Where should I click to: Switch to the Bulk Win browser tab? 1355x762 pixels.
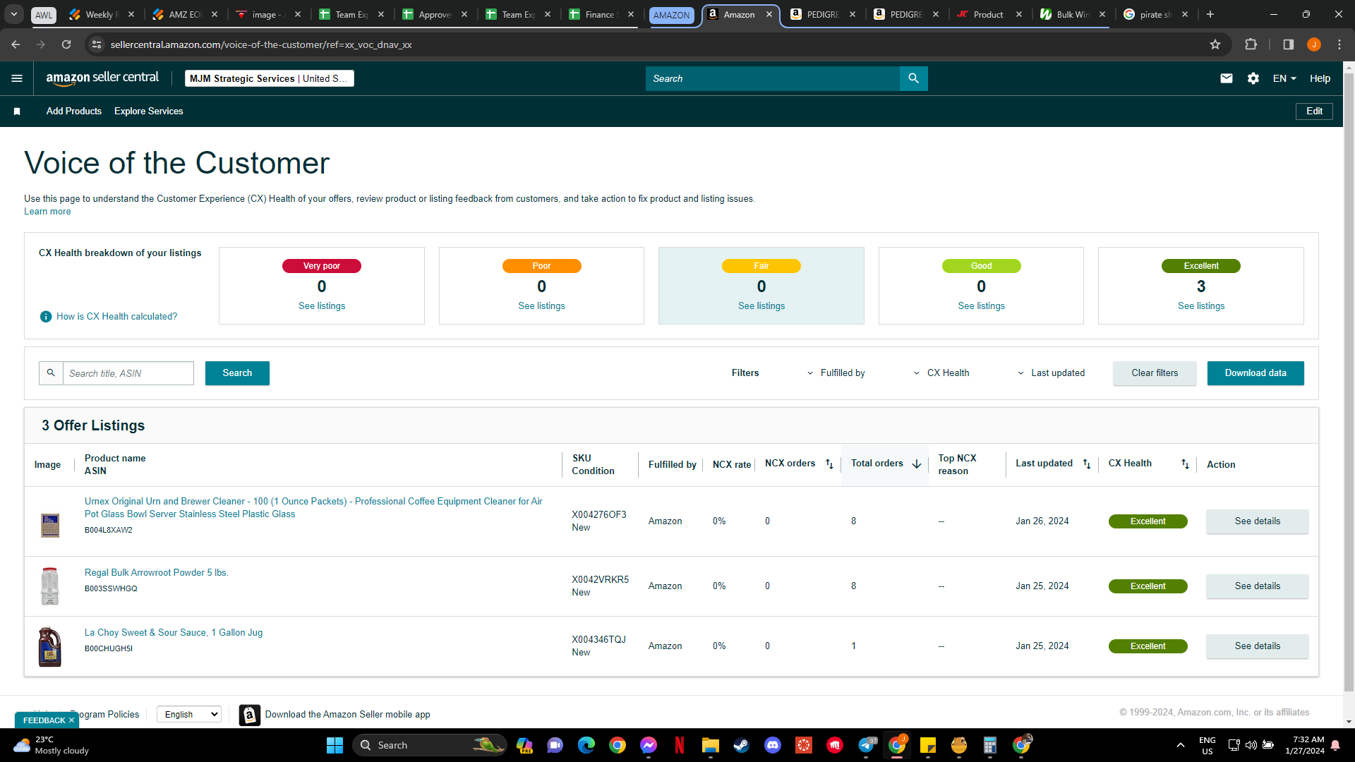click(x=1073, y=14)
